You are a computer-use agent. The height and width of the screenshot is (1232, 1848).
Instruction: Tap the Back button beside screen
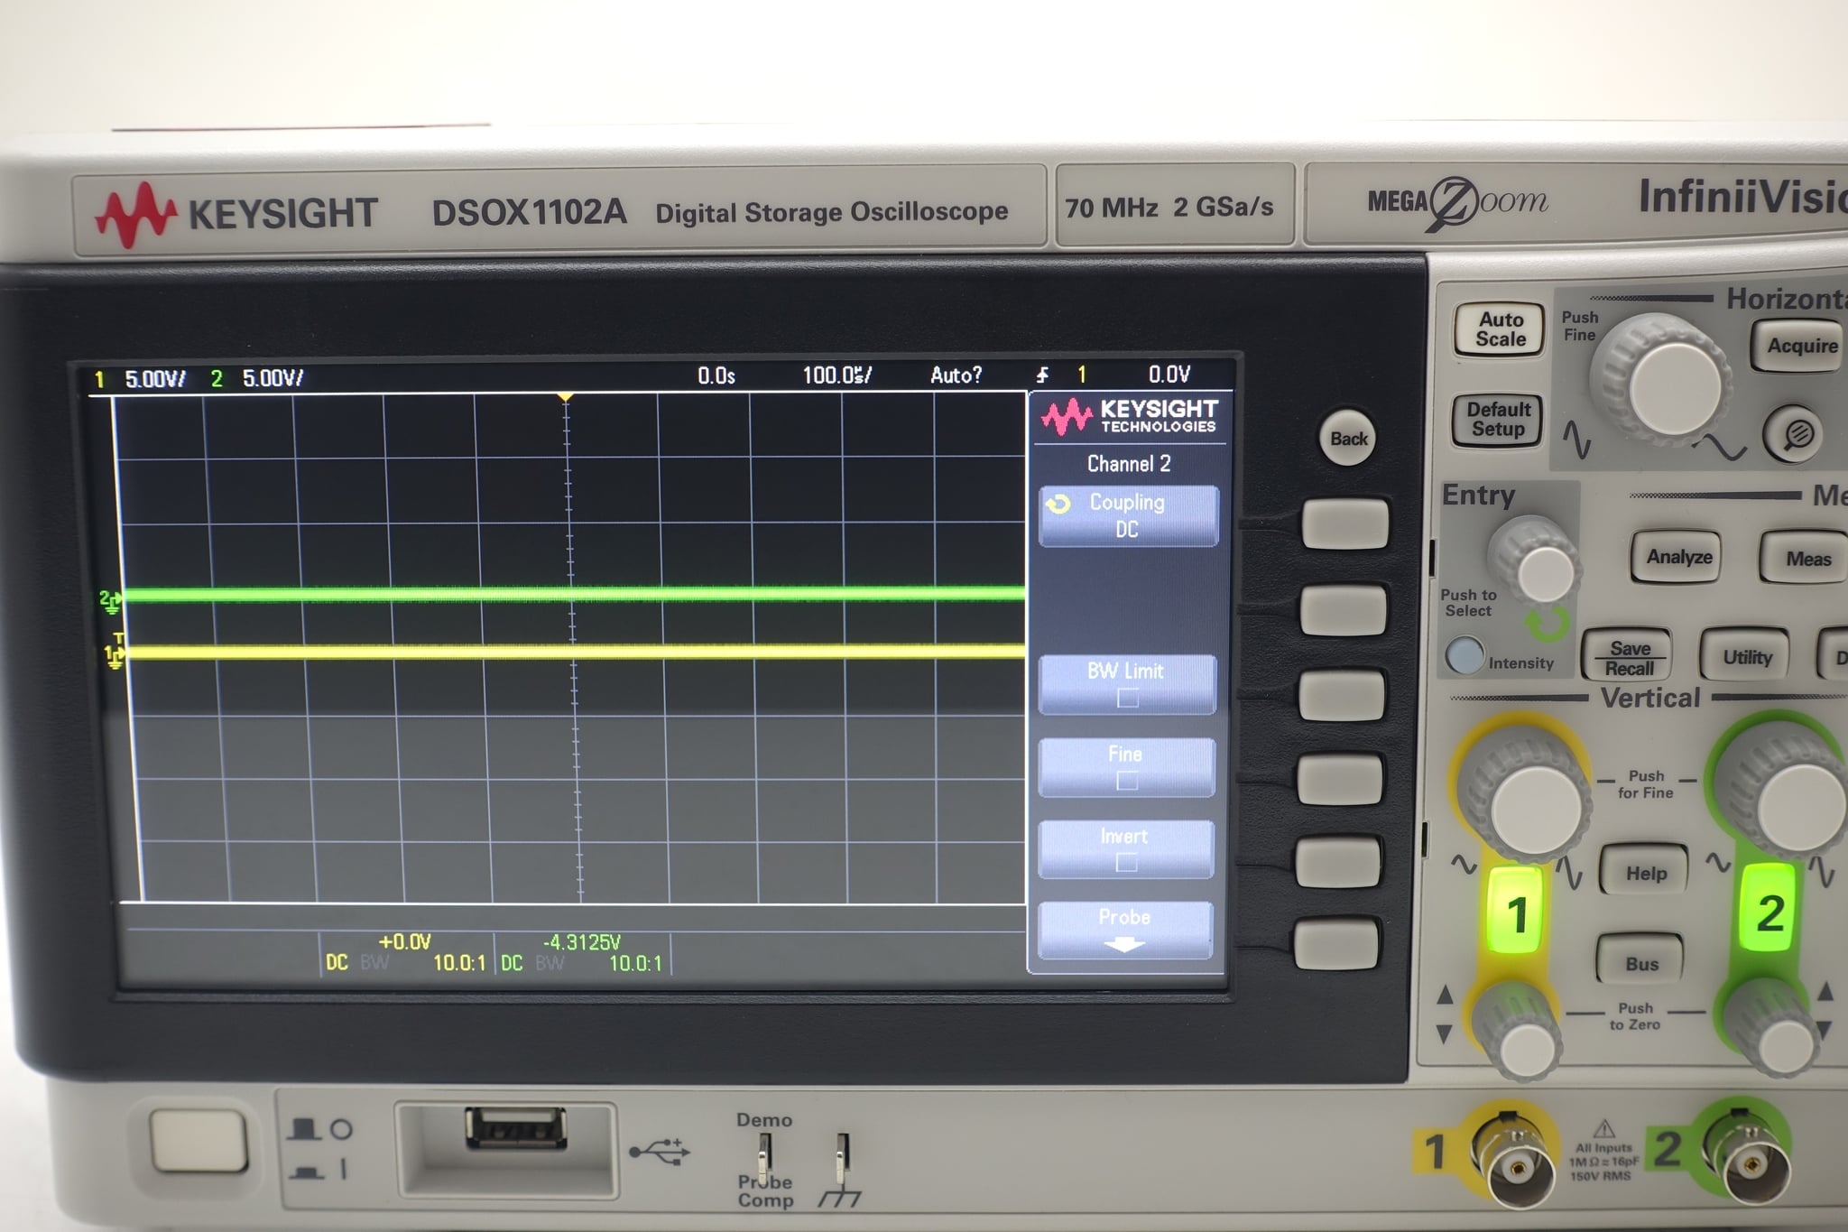pyautogui.click(x=1348, y=439)
